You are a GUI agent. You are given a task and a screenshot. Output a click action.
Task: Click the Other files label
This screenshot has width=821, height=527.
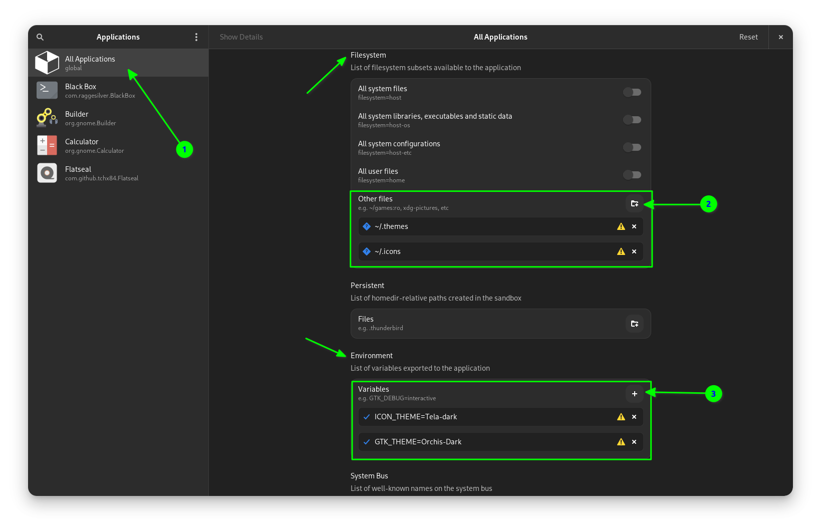[375, 199]
